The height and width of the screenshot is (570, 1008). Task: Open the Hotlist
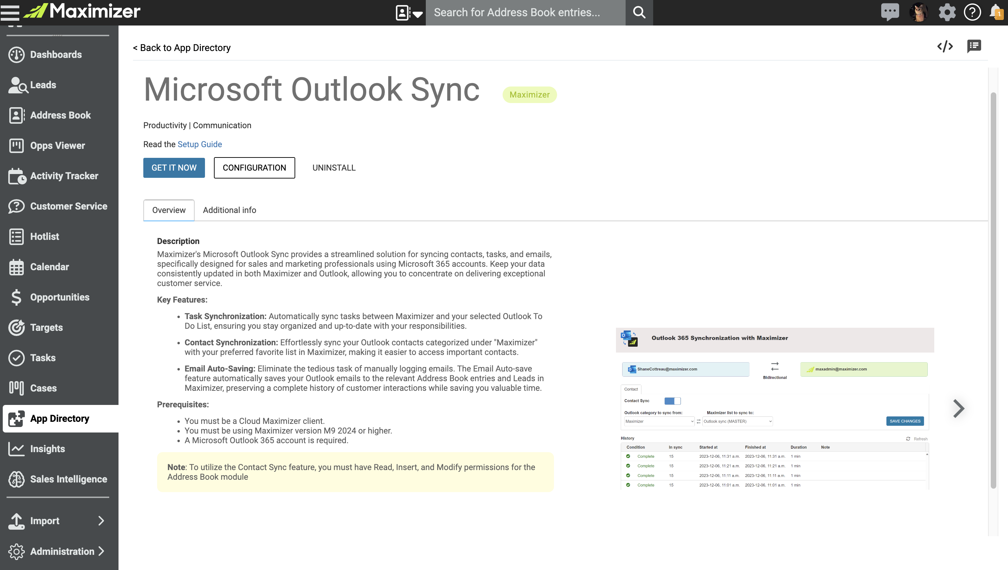pyautogui.click(x=59, y=236)
